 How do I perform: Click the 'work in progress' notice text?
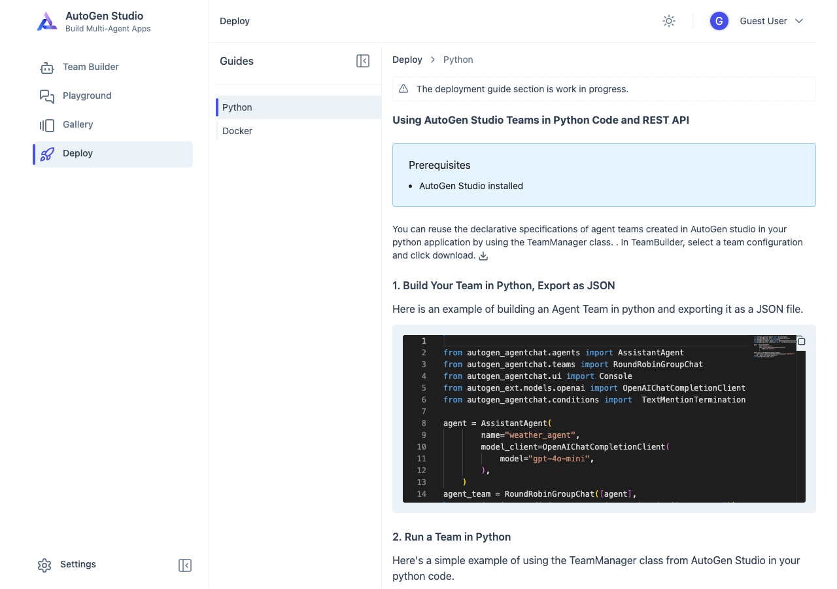(522, 89)
